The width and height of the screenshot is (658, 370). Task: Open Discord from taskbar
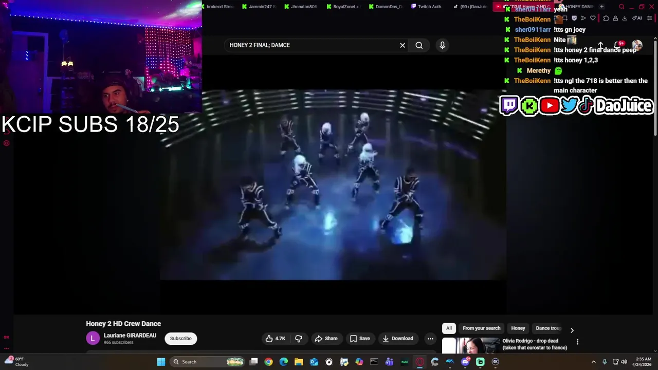pyautogui.click(x=465, y=362)
